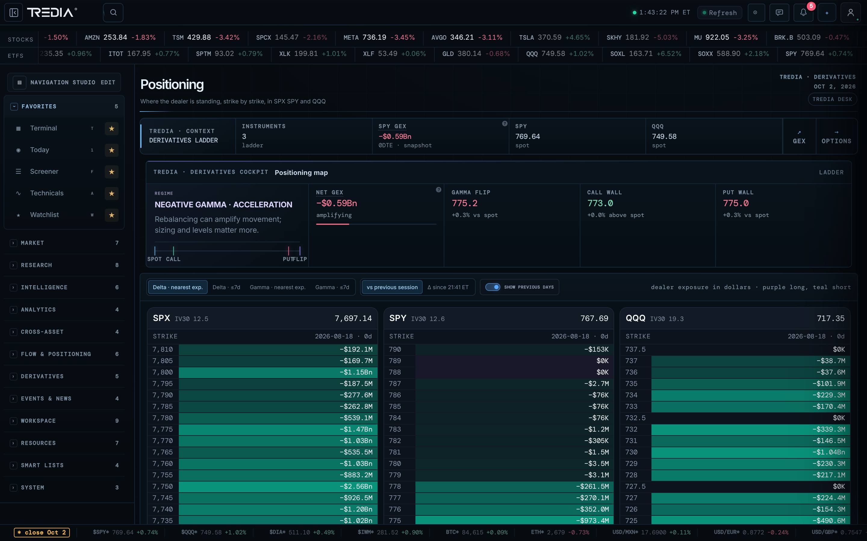Screen dimensions: 867x541
Task: Unstar the Technicals favorite
Action: pyautogui.click(x=111, y=193)
